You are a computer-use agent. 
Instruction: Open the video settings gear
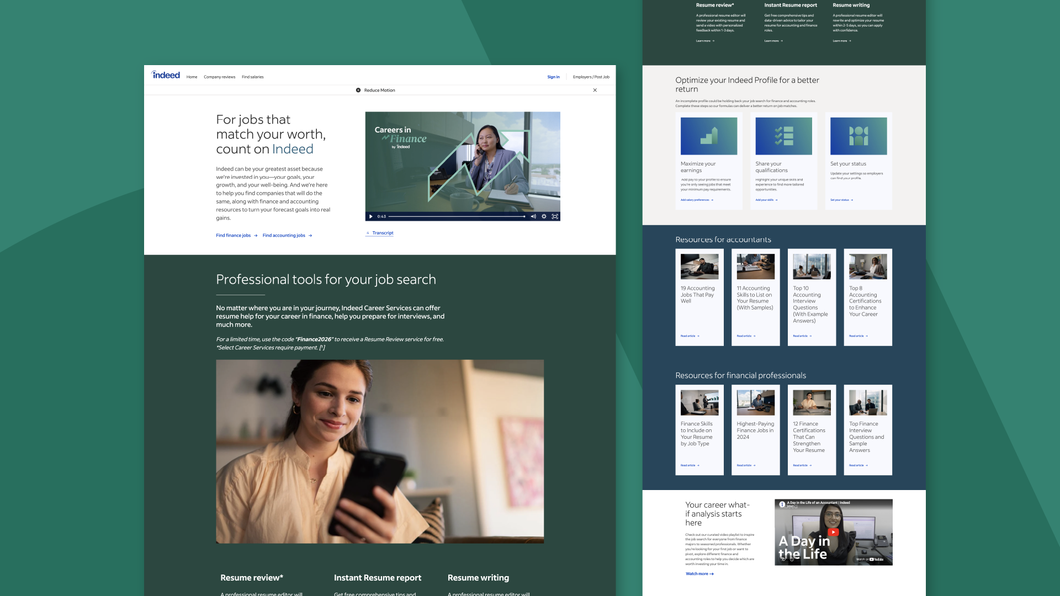544,216
